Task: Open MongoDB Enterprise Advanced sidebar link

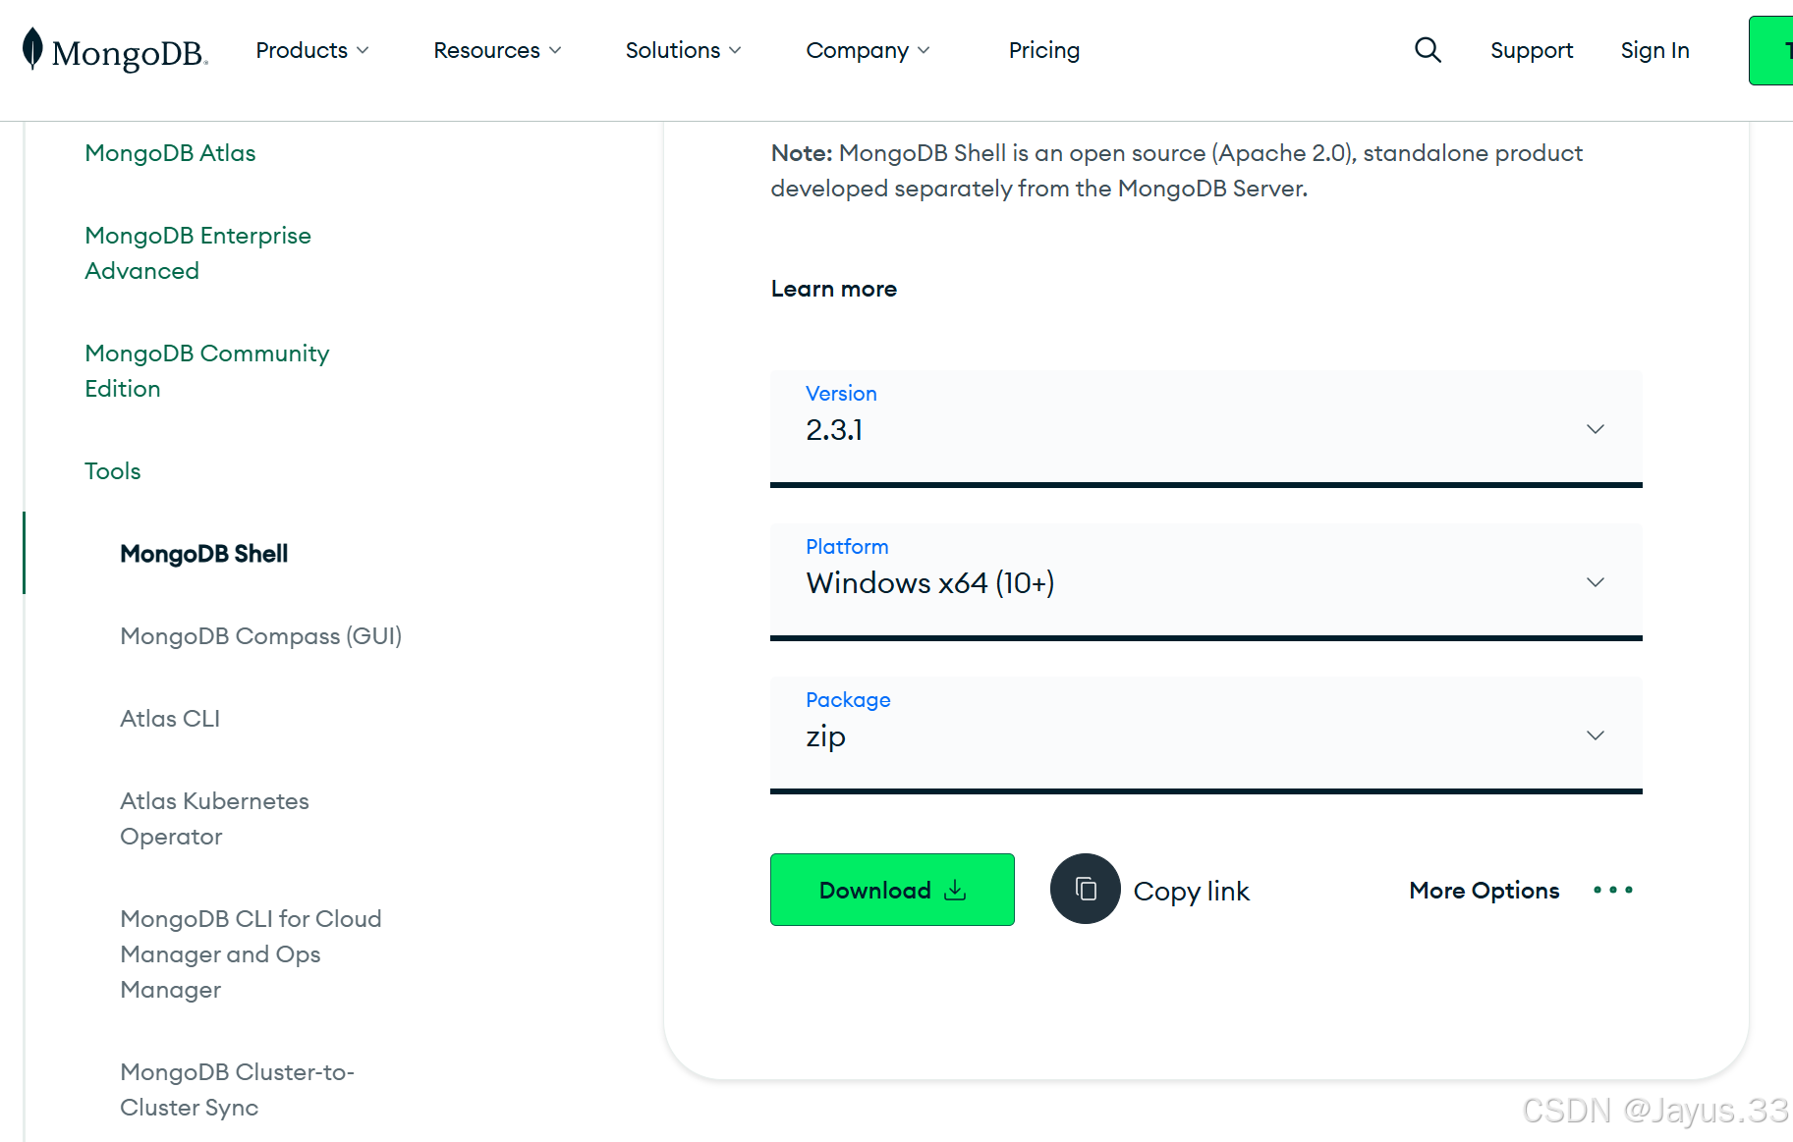Action: (x=197, y=253)
